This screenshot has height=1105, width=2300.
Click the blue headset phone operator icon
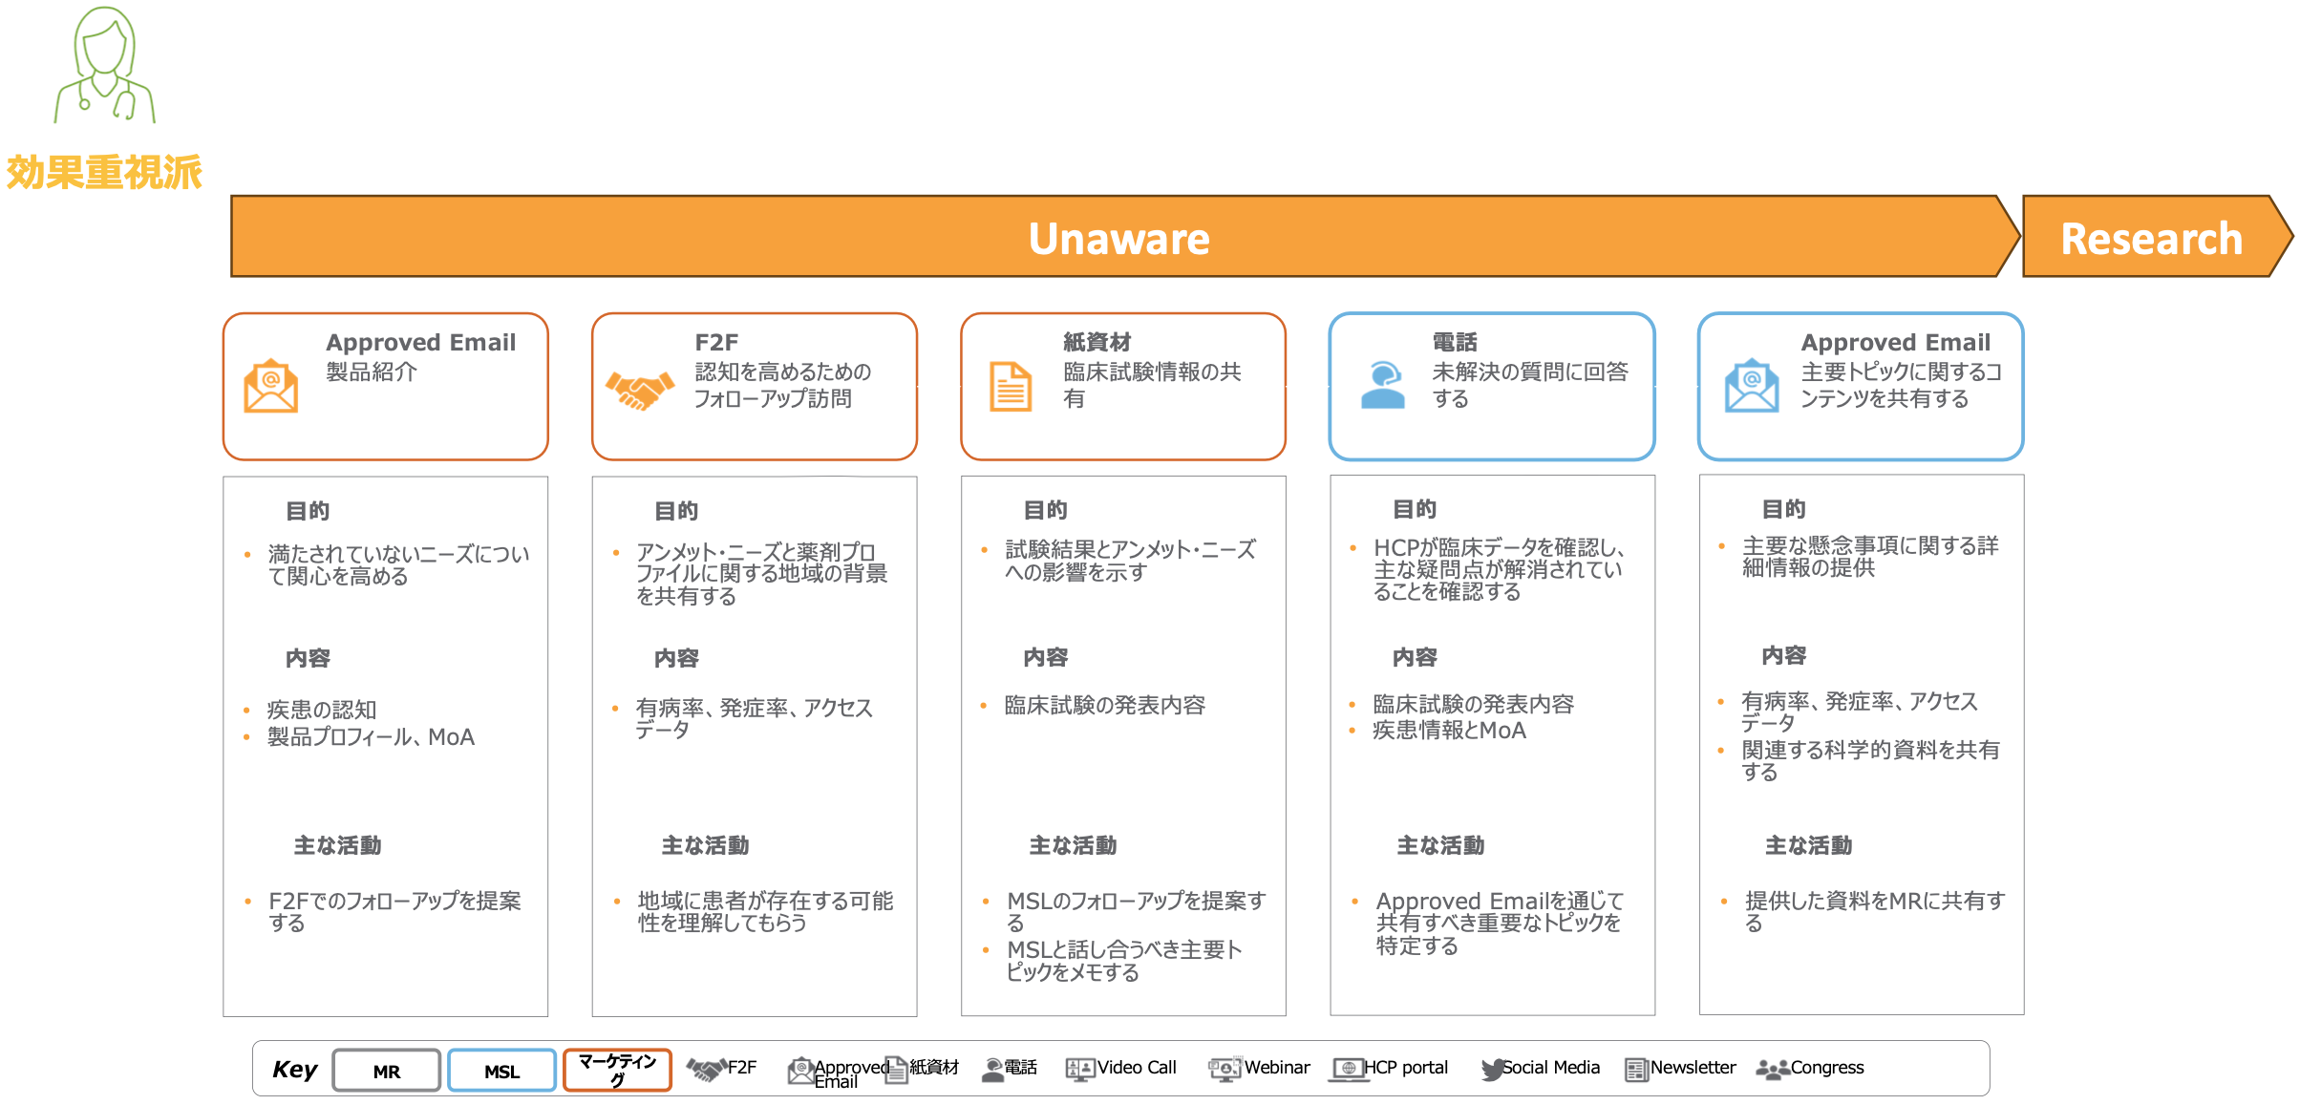(x=1381, y=386)
